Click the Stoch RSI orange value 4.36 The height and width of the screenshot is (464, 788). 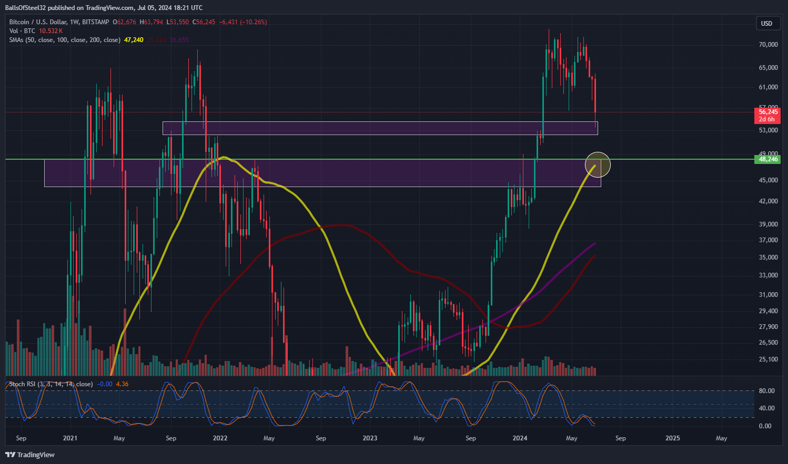[x=122, y=384]
